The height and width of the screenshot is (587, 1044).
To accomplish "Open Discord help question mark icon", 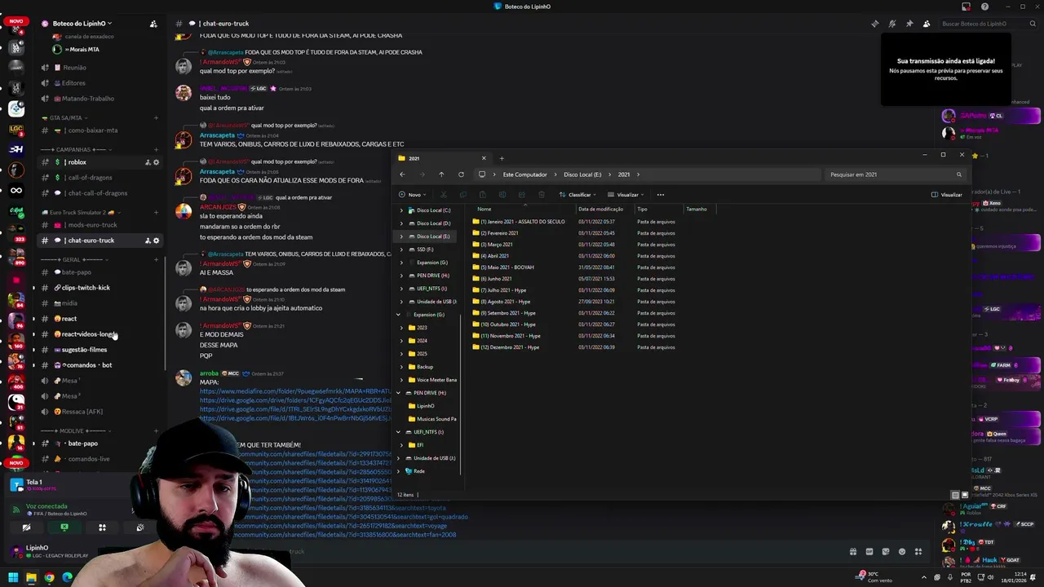I will coord(984,7).
